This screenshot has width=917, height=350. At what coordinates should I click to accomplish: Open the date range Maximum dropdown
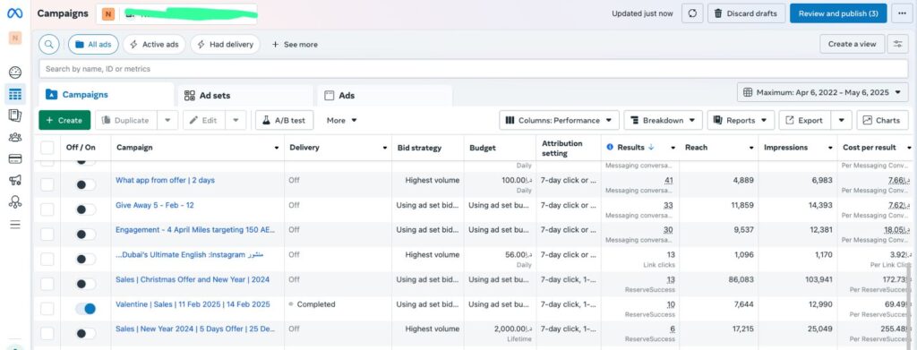[823, 92]
